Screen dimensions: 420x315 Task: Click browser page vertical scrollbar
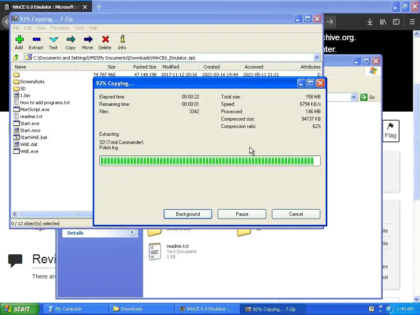[x=416, y=142]
